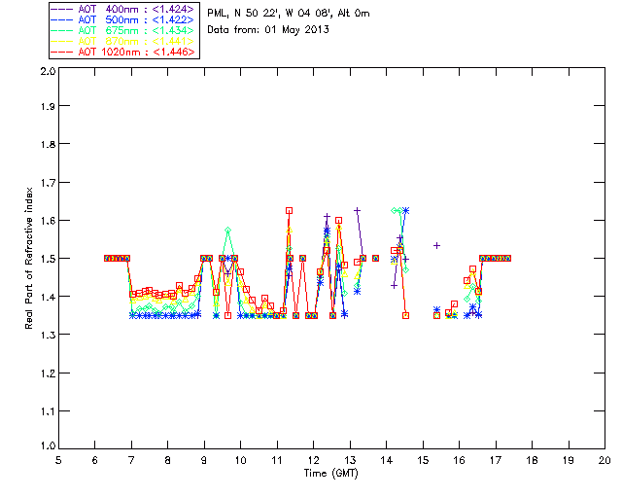Screen dimensions: 622x498
Task: Click the hour 16 label on time axis
Action: click(459, 460)
